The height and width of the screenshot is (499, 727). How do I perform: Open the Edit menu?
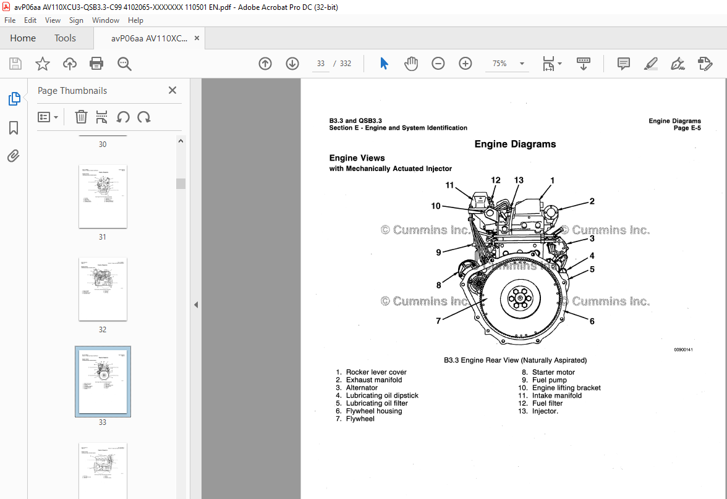pos(30,20)
